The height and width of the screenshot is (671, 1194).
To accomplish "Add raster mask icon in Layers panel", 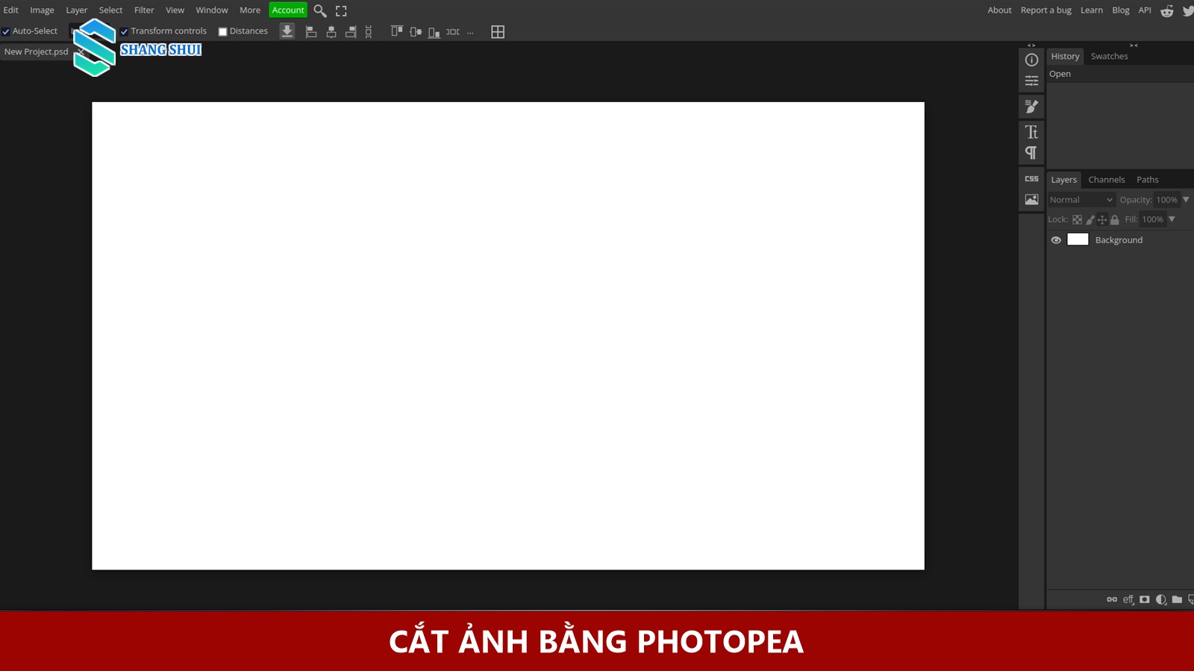I will [x=1145, y=599].
